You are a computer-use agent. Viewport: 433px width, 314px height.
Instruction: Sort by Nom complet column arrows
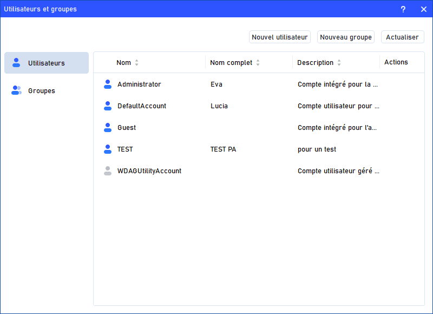(258, 63)
